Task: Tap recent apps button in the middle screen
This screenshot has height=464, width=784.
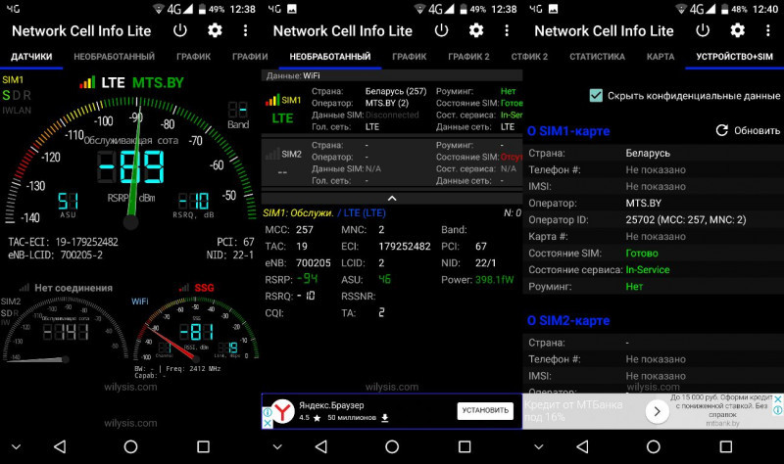Action: (465, 446)
